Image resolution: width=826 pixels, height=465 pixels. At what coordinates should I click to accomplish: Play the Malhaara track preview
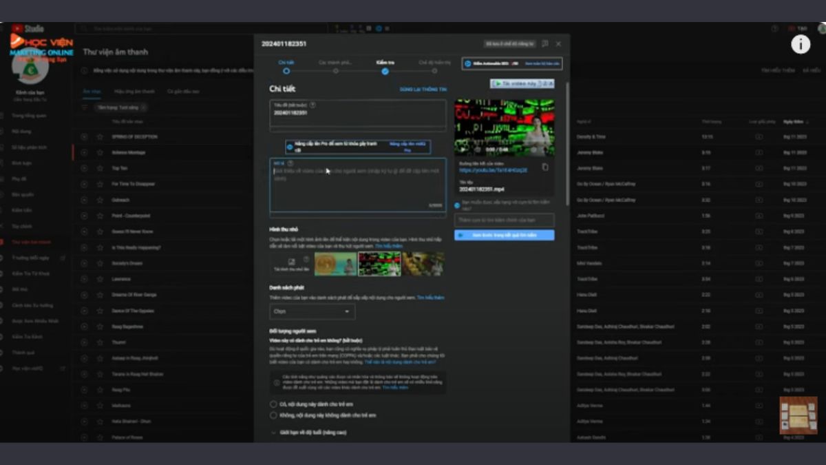point(85,406)
